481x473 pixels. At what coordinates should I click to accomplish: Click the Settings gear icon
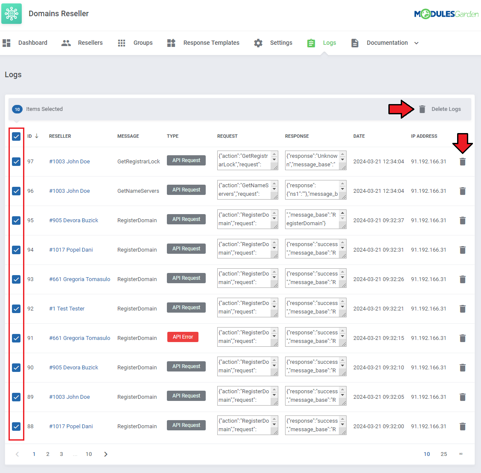[x=258, y=43]
